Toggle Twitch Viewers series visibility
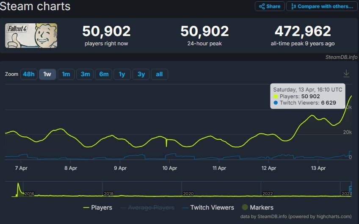Image resolution: width=359 pixels, height=224 pixels. tap(208, 207)
